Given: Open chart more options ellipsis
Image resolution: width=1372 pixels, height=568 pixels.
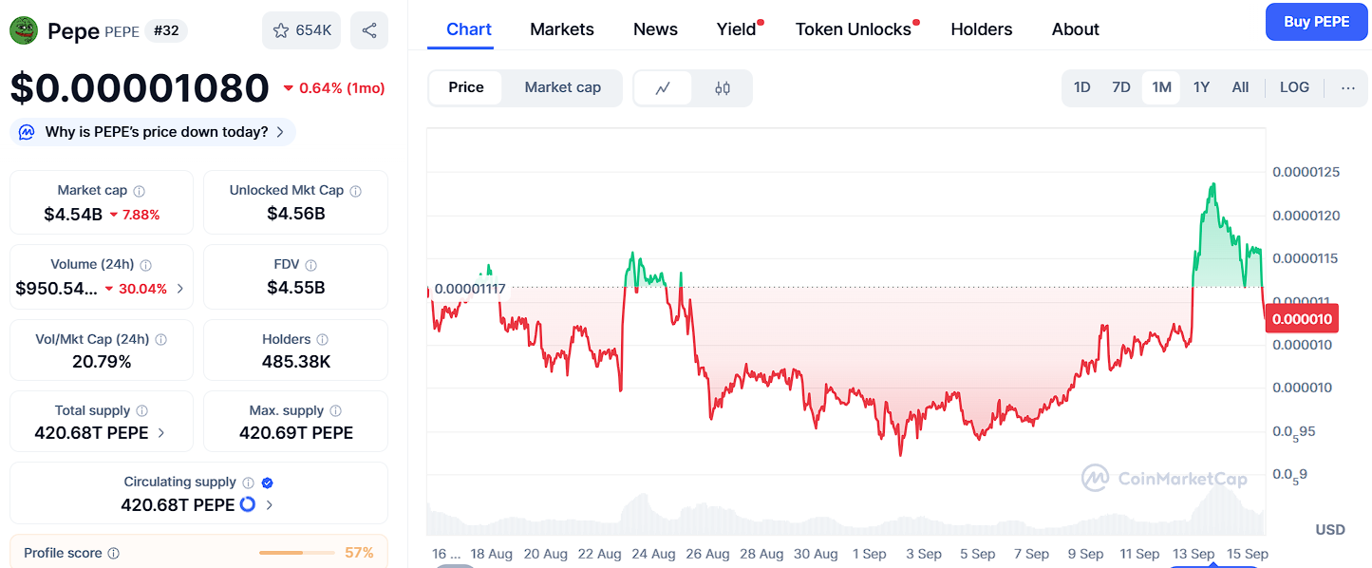Looking at the screenshot, I should coord(1348,88).
